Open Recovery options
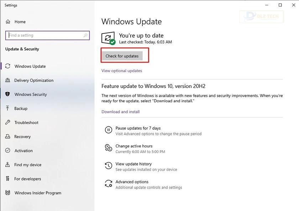This screenshot has height=211, width=299. pyautogui.click(x=22, y=137)
